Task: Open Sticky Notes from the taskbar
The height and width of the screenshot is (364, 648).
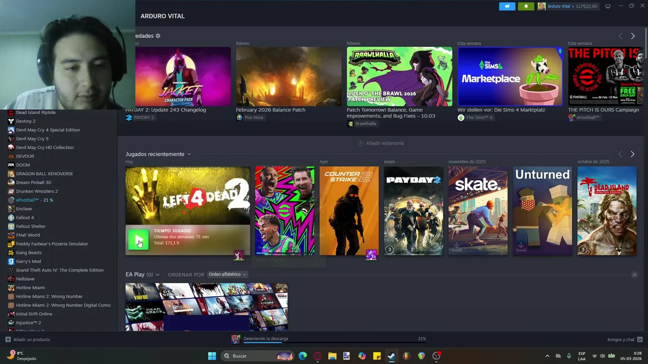Action: [x=377, y=356]
